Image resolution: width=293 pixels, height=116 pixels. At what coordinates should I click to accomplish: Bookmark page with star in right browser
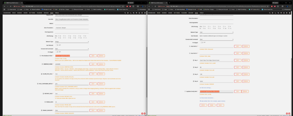(268, 6)
